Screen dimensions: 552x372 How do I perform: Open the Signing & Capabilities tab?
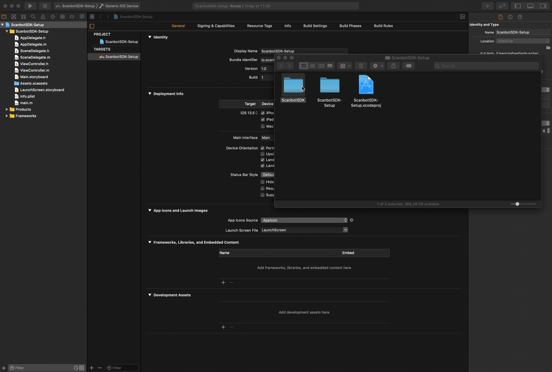click(216, 26)
